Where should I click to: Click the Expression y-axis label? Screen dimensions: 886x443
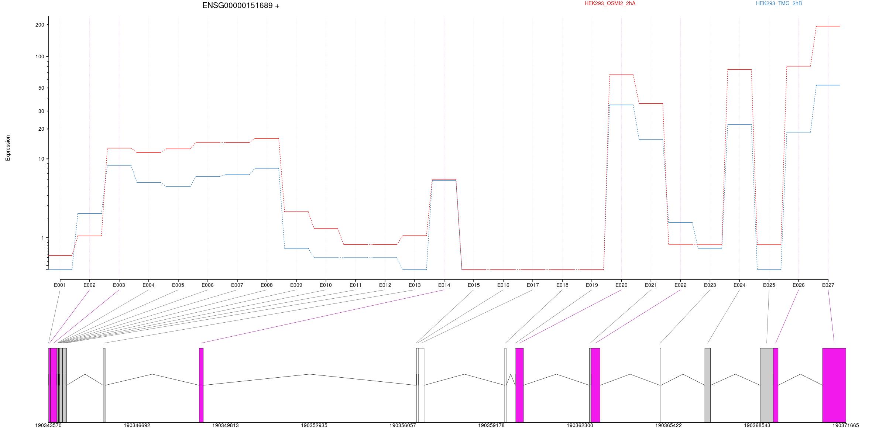click(x=8, y=148)
